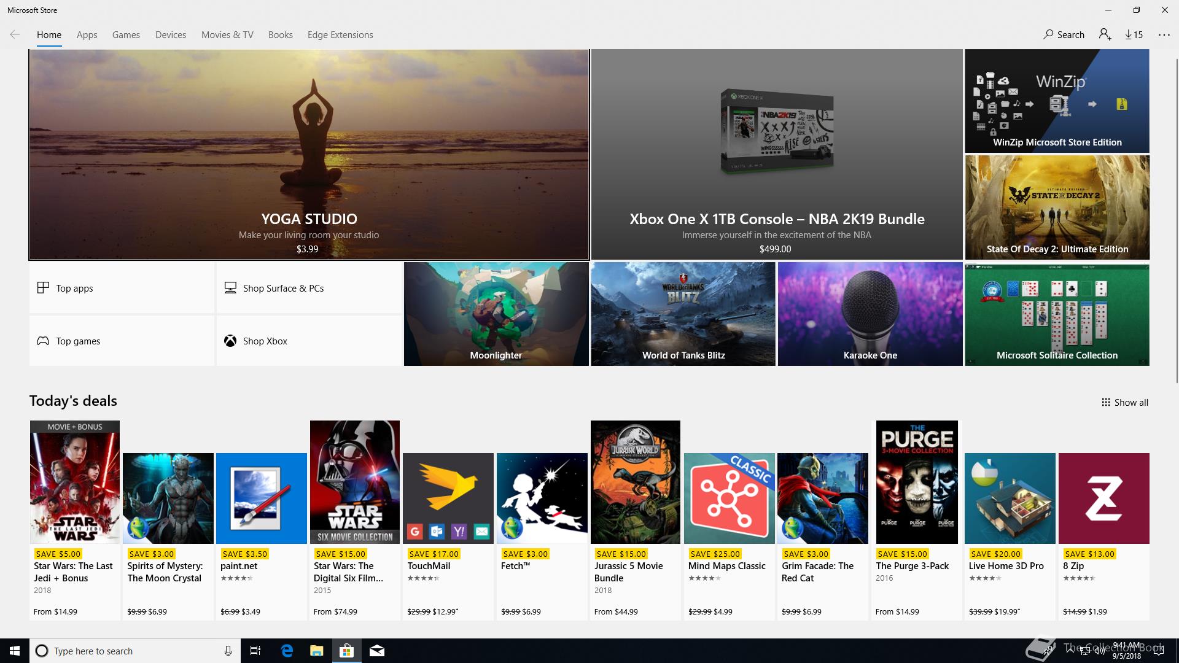
Task: Open the Yoga Studio featured banner
Action: tap(309, 155)
